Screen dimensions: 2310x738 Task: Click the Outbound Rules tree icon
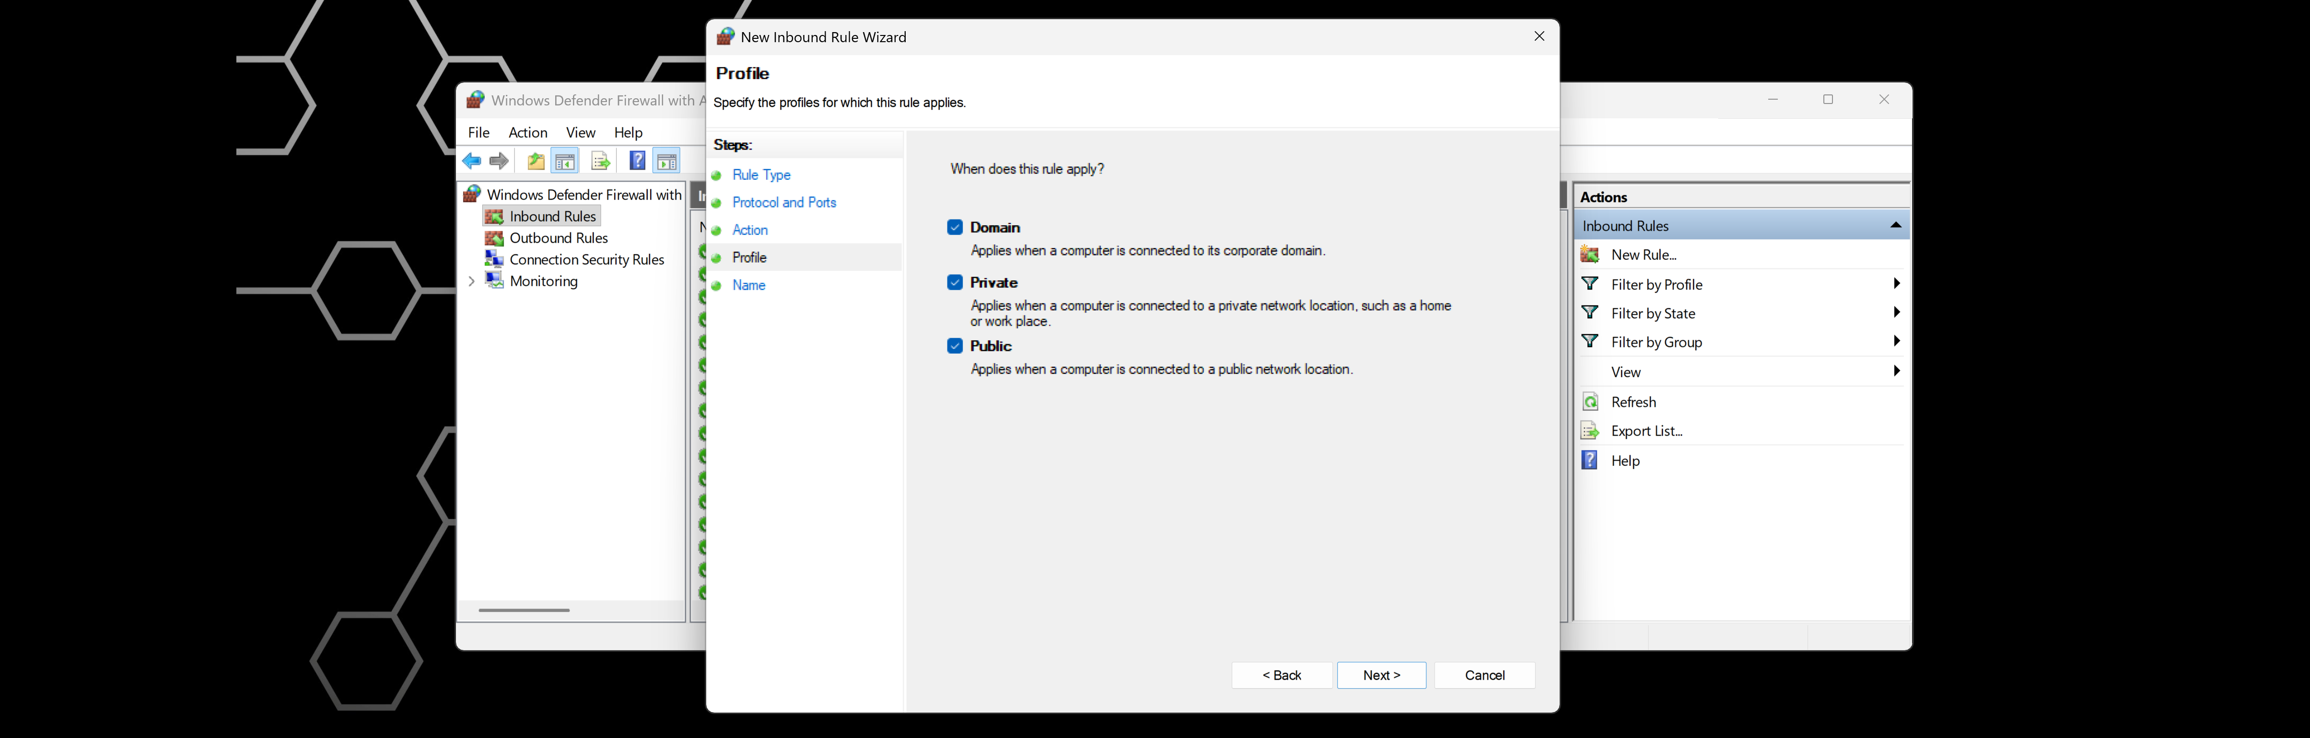pos(494,238)
